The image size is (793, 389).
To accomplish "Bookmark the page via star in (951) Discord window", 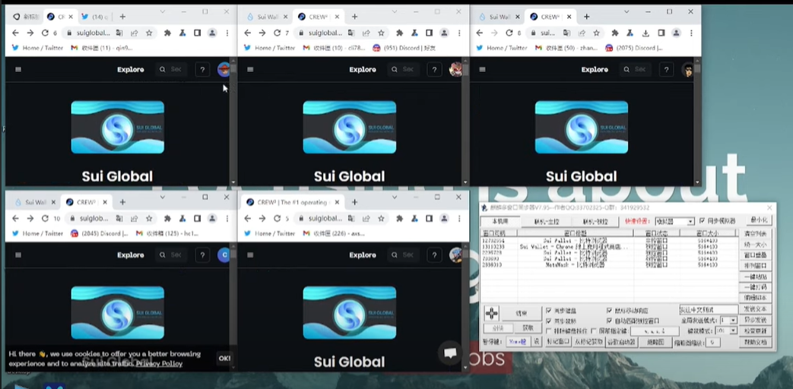I will tap(381, 33).
